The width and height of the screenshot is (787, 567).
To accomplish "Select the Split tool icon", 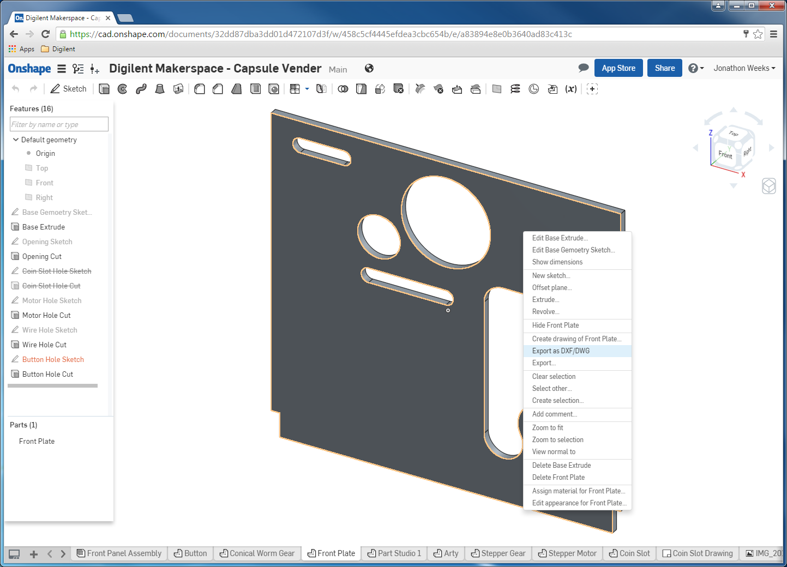I will pyautogui.click(x=362, y=89).
